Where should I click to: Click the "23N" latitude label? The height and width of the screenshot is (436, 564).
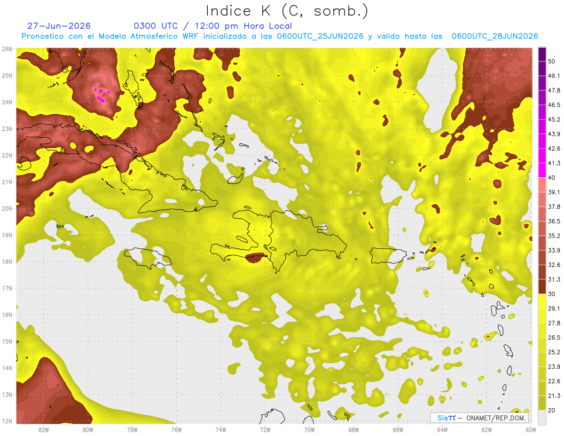[x=7, y=129]
